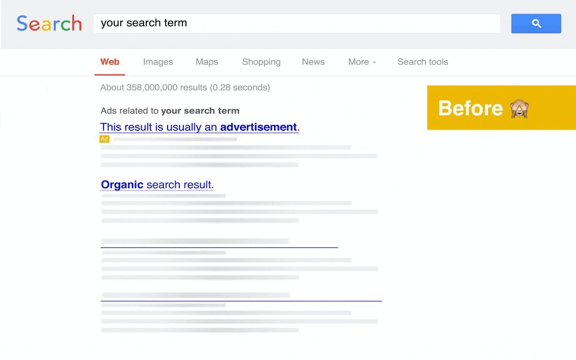576x360 pixels.
Task: Switch to the Maps tab
Action: click(206, 62)
